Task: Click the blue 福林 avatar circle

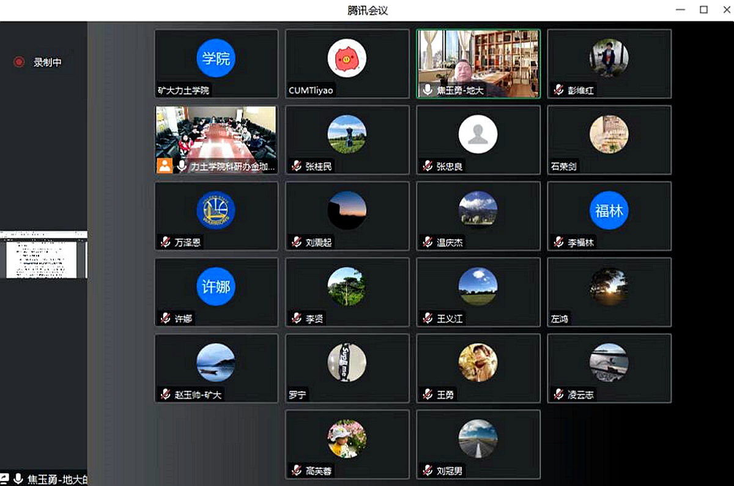Action: point(609,211)
